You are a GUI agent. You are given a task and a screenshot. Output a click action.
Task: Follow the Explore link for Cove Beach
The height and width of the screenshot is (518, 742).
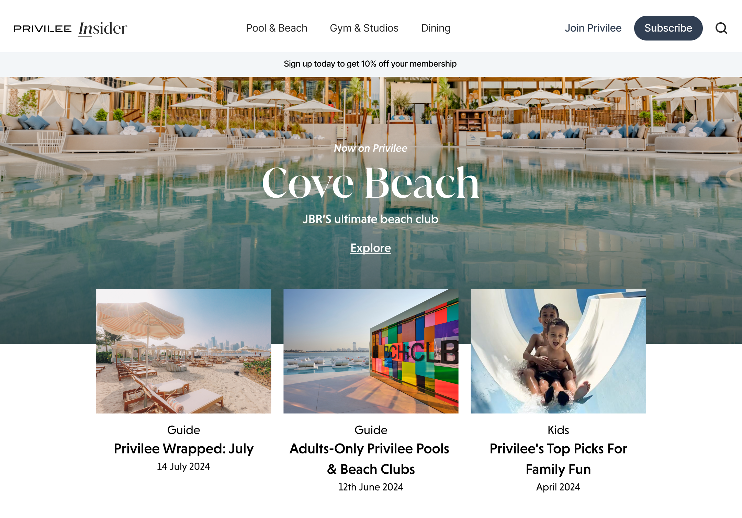pos(371,248)
